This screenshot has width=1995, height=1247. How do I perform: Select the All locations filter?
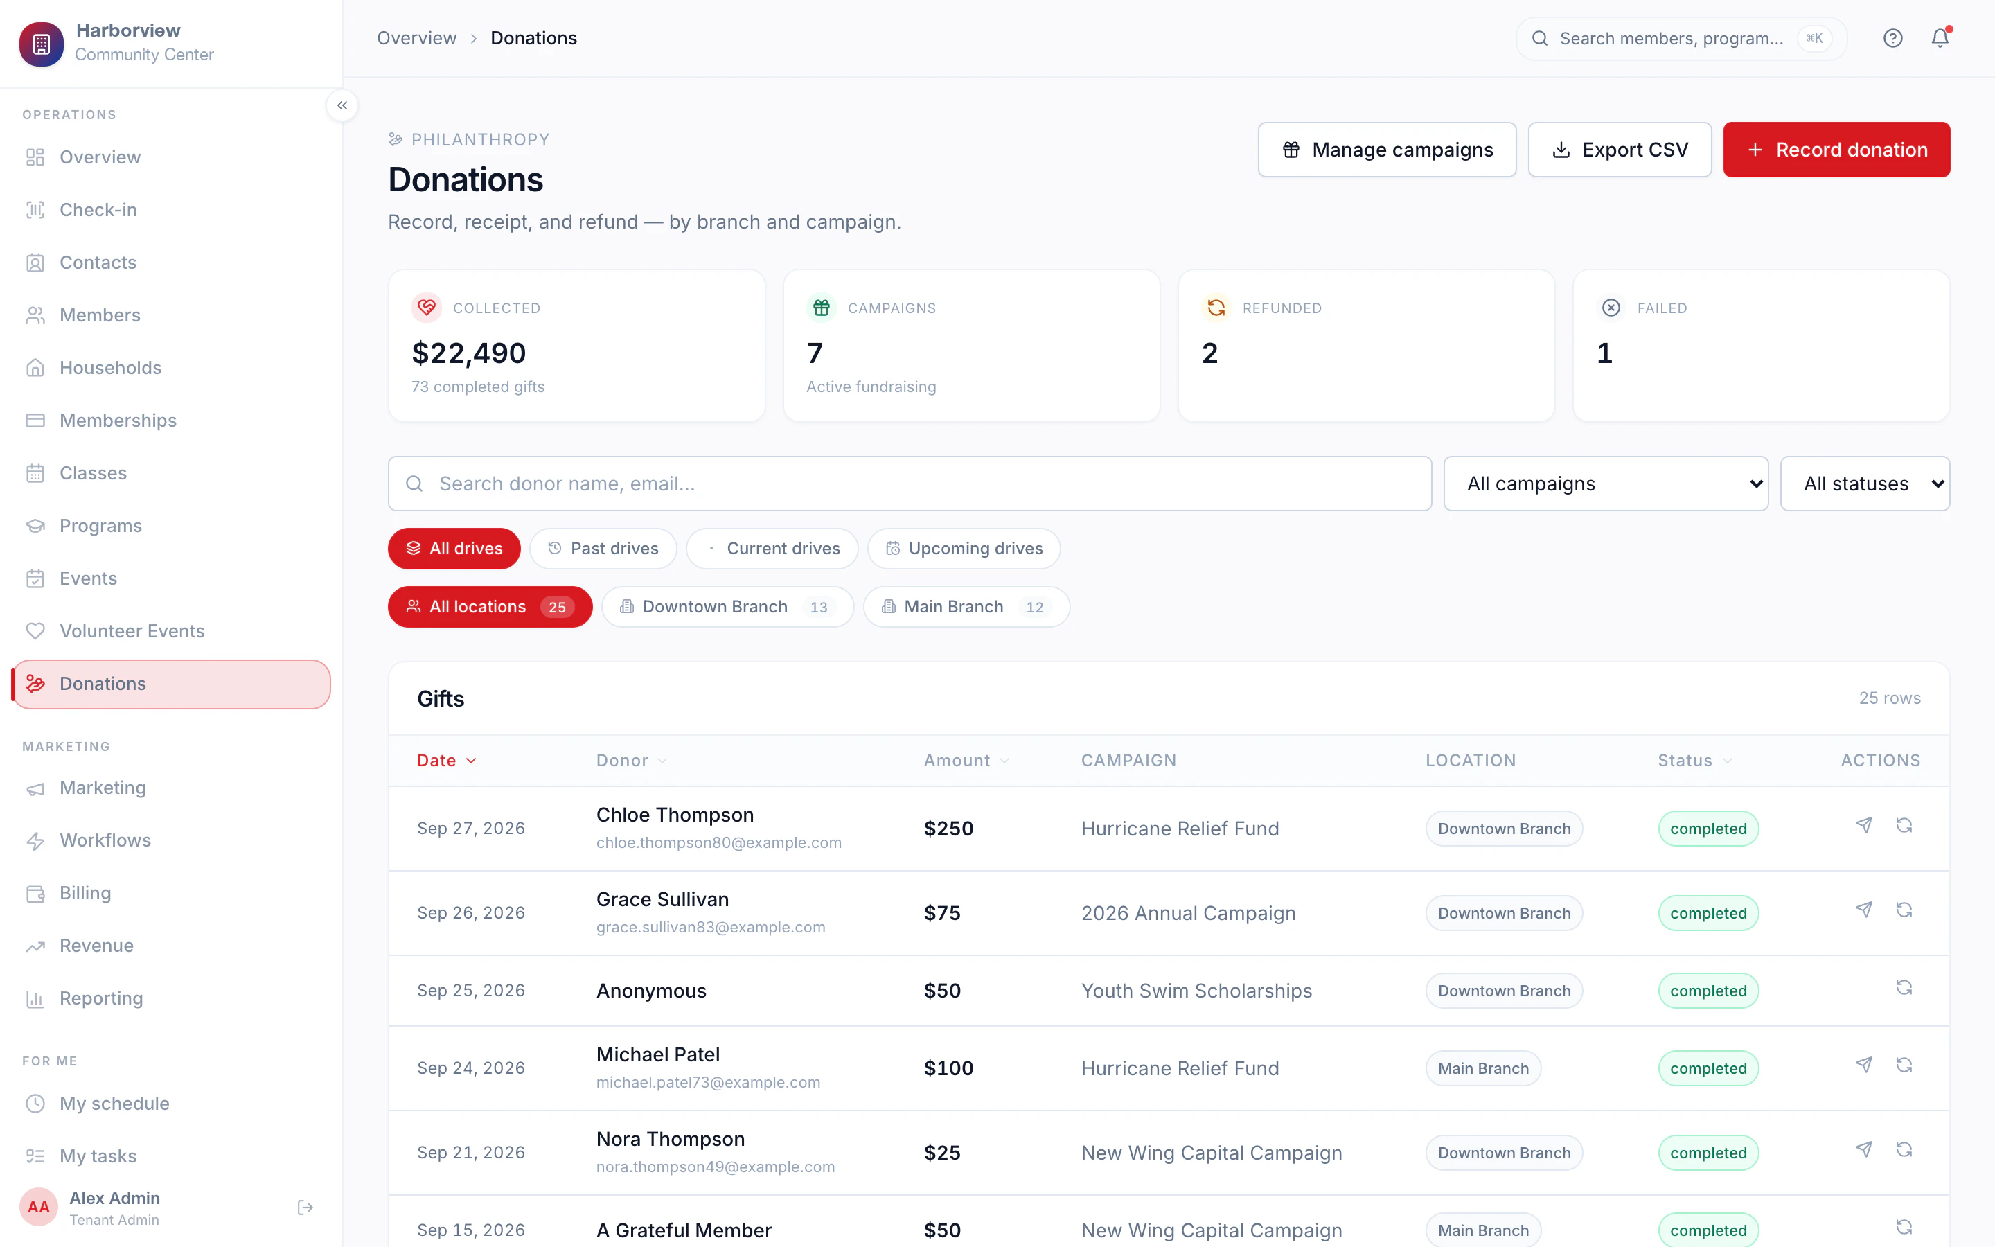click(490, 607)
